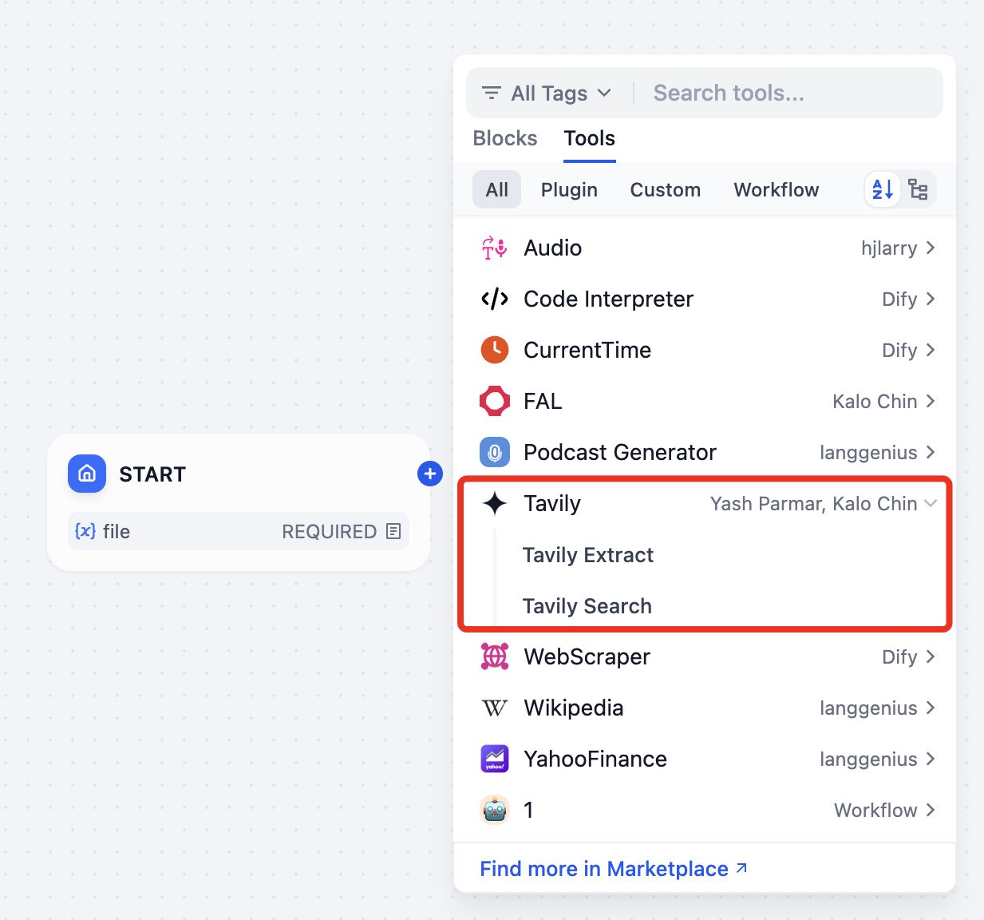The image size is (984, 920).
Task: Click the CurrentTime clock icon
Action: [495, 350]
